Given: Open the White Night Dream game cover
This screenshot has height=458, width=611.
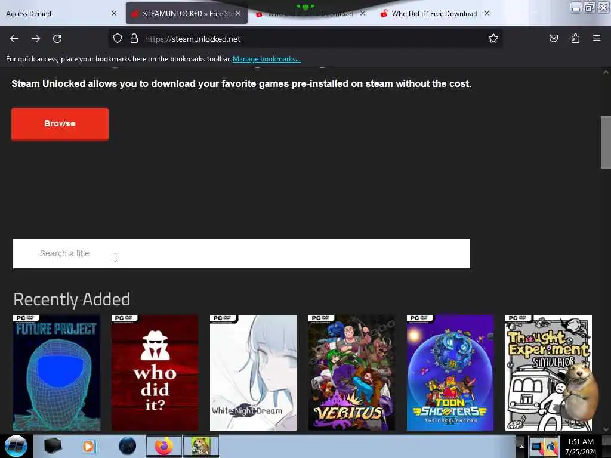Looking at the screenshot, I should pyautogui.click(x=253, y=373).
